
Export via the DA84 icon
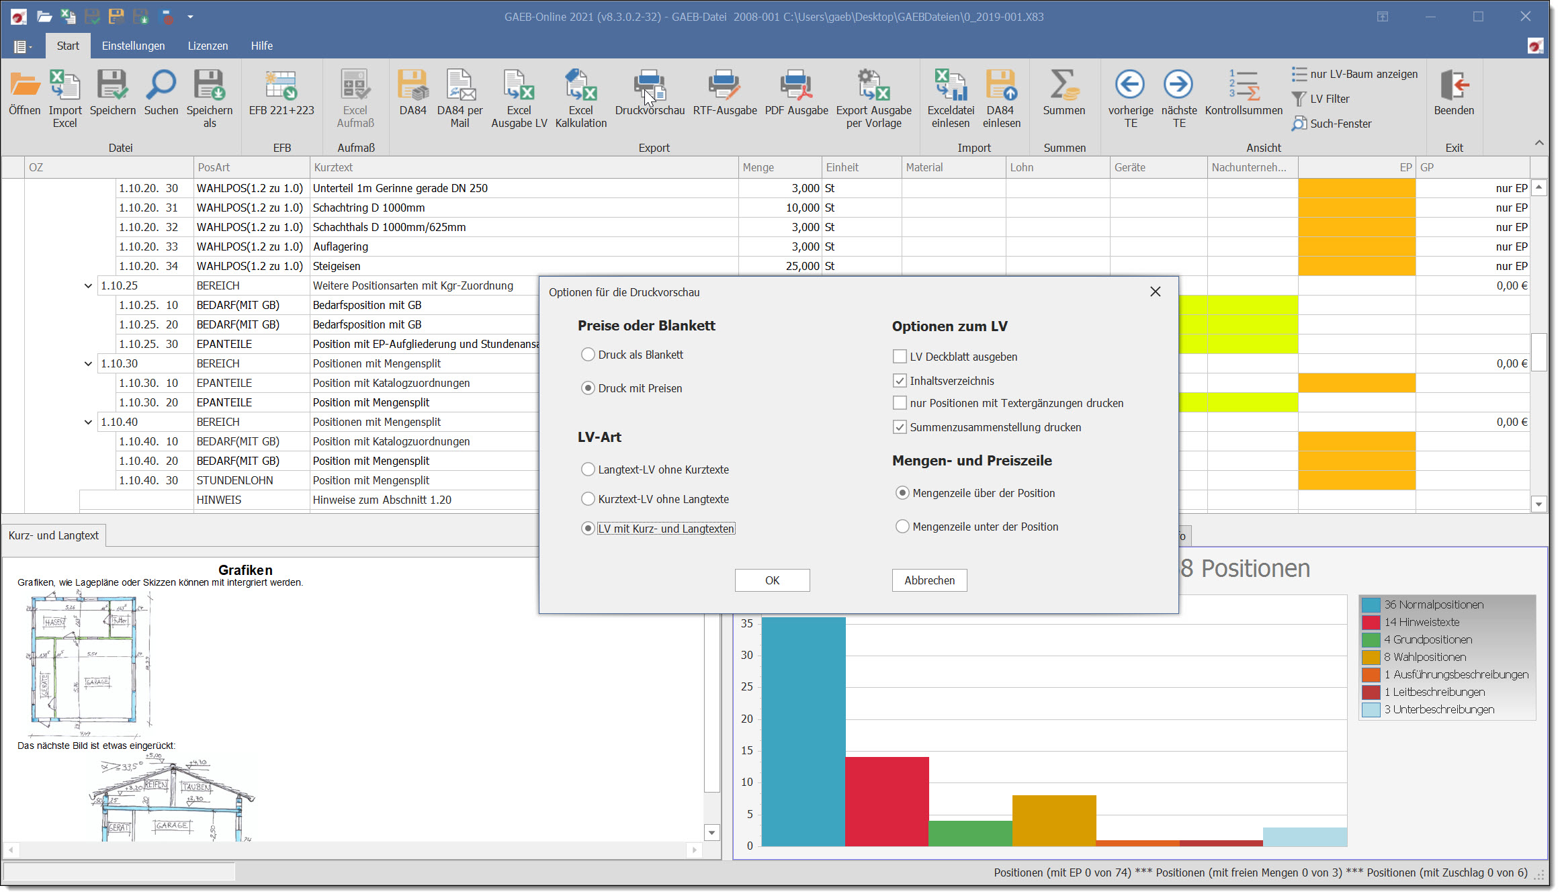(x=413, y=93)
